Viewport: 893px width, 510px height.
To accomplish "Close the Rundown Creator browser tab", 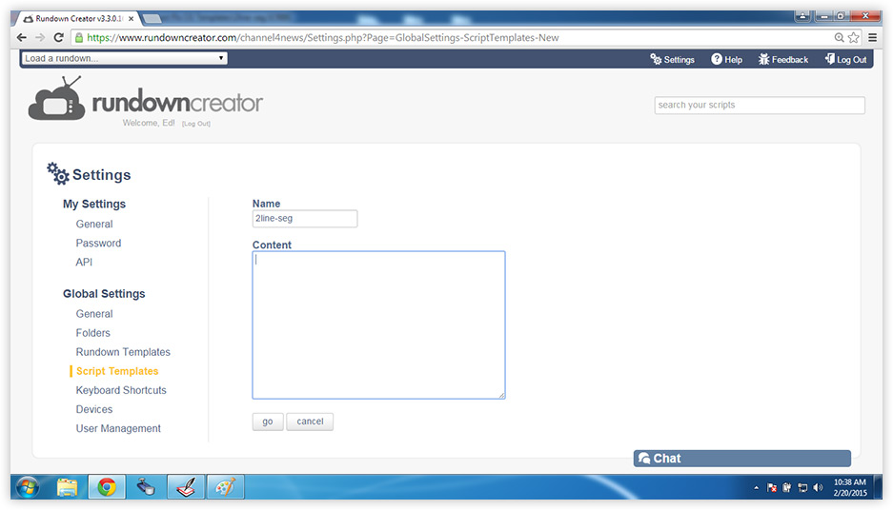I will [131, 19].
